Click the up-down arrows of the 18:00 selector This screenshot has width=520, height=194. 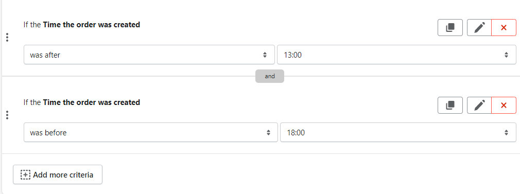tap(507, 132)
